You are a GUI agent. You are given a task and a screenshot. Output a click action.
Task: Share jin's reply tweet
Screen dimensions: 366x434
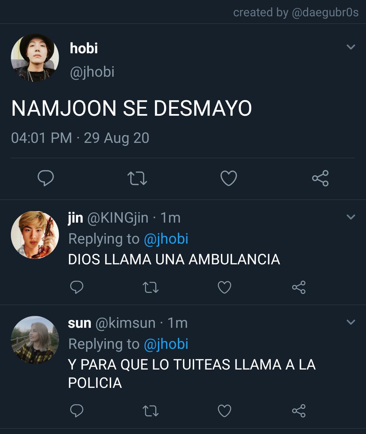pos(299,287)
